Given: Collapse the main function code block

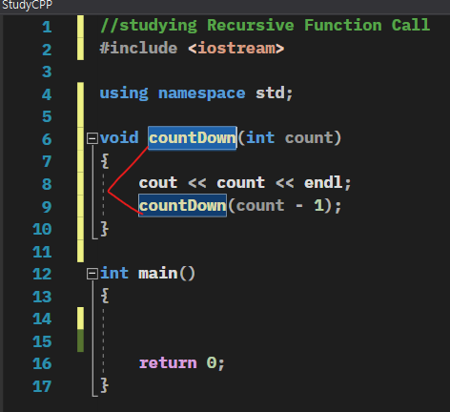Looking at the screenshot, I should [92, 274].
